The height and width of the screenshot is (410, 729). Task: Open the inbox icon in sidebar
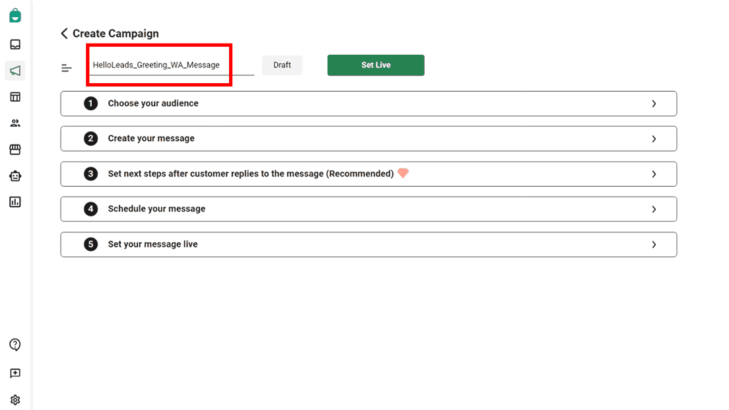point(15,44)
